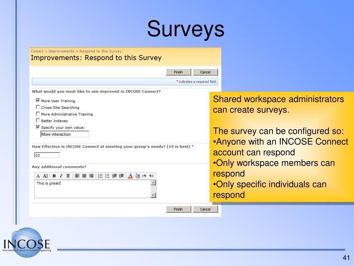Uncheck Specify your own value option
The height and width of the screenshot is (266, 354).
point(38,127)
